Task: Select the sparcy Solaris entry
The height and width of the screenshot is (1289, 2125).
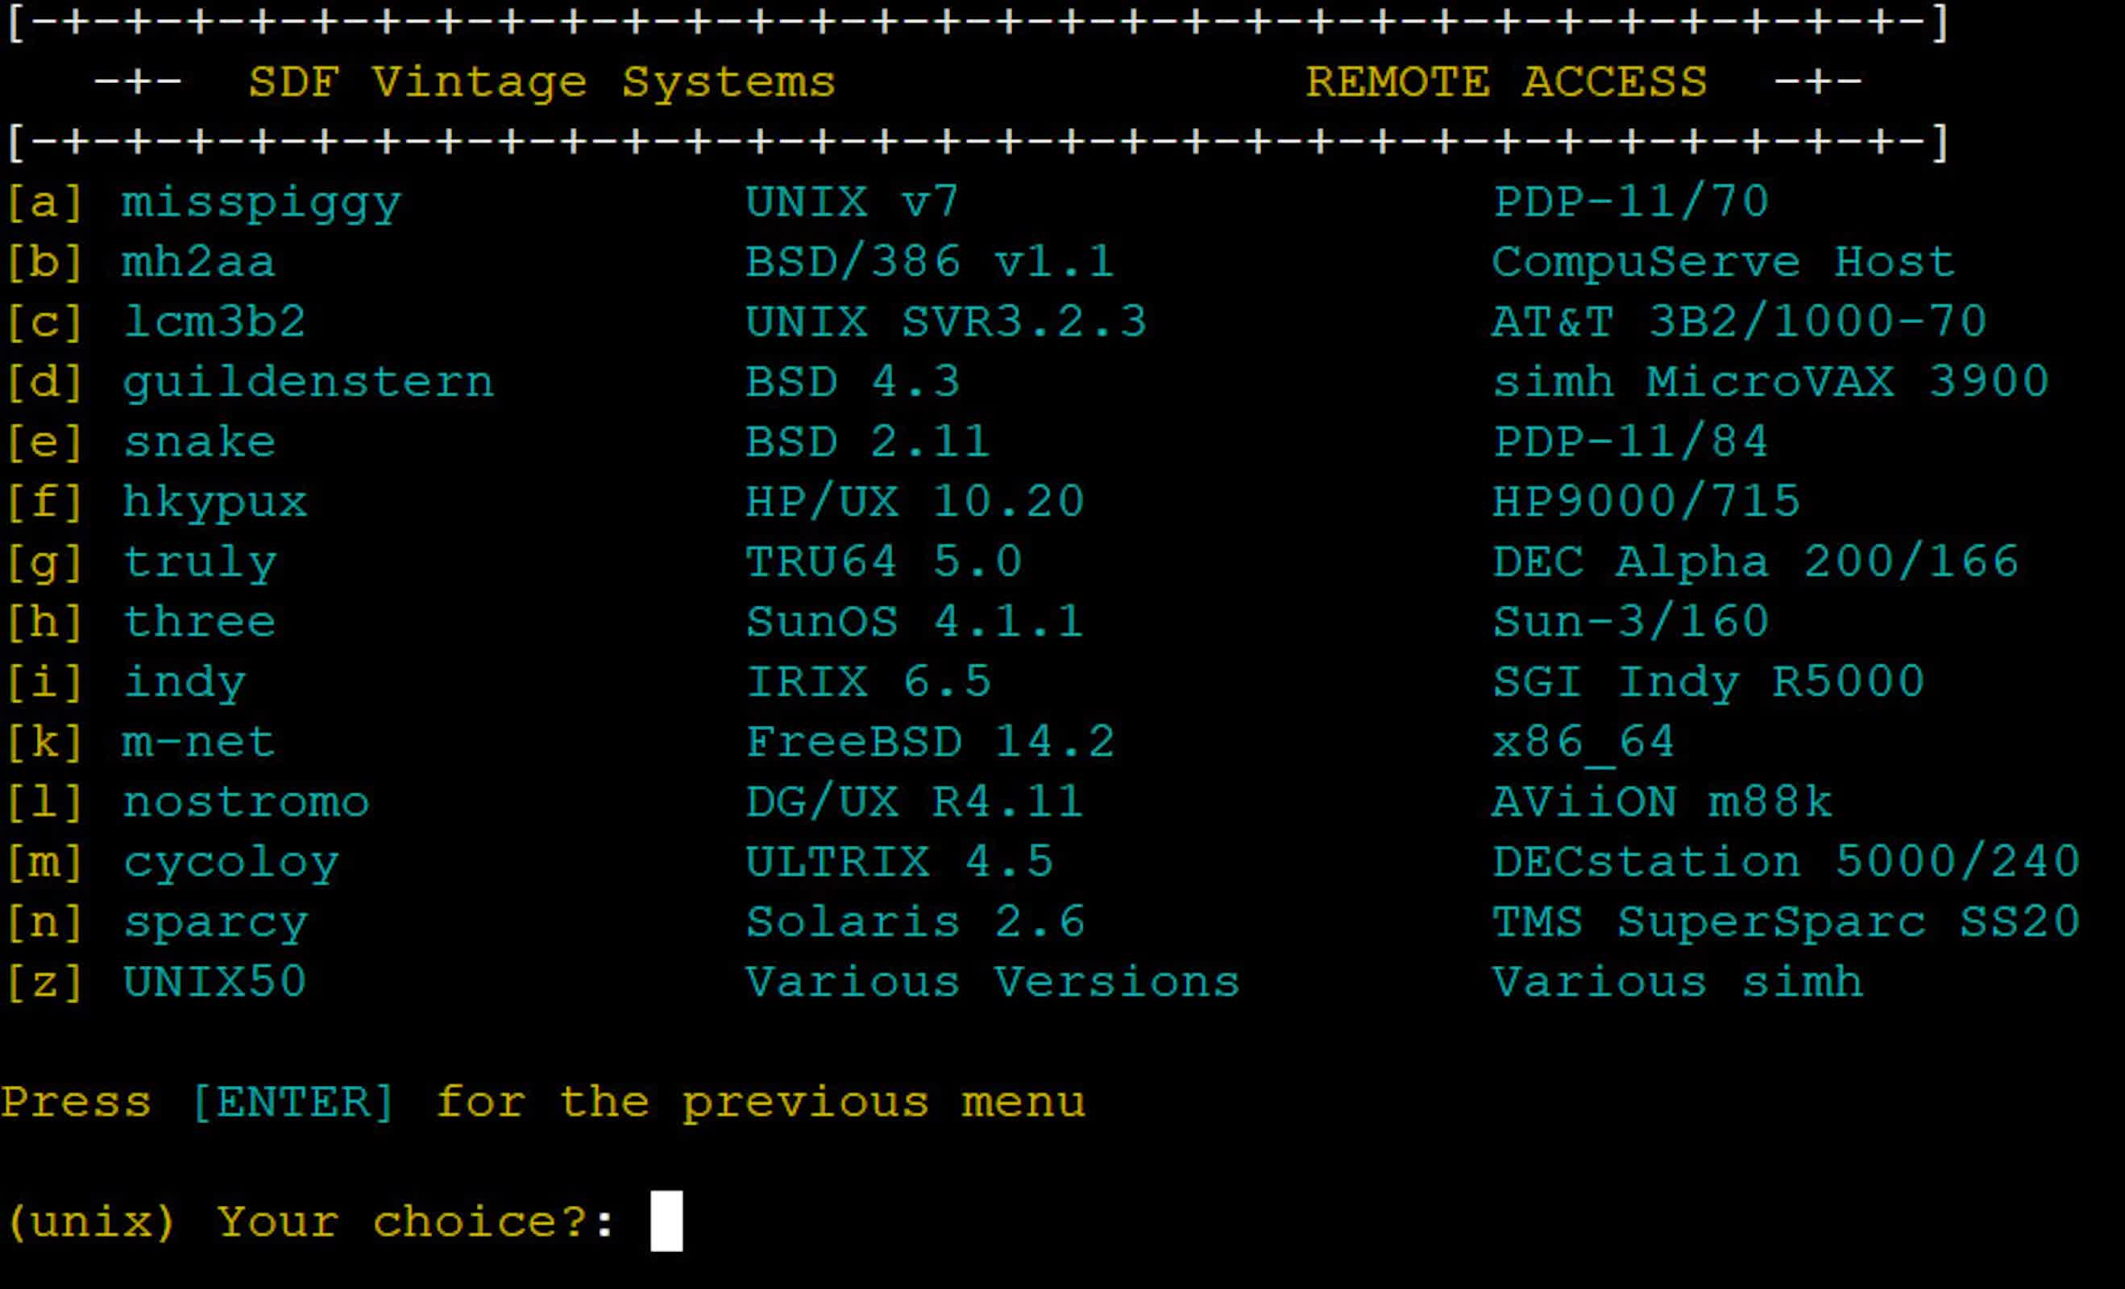Action: [x=214, y=922]
